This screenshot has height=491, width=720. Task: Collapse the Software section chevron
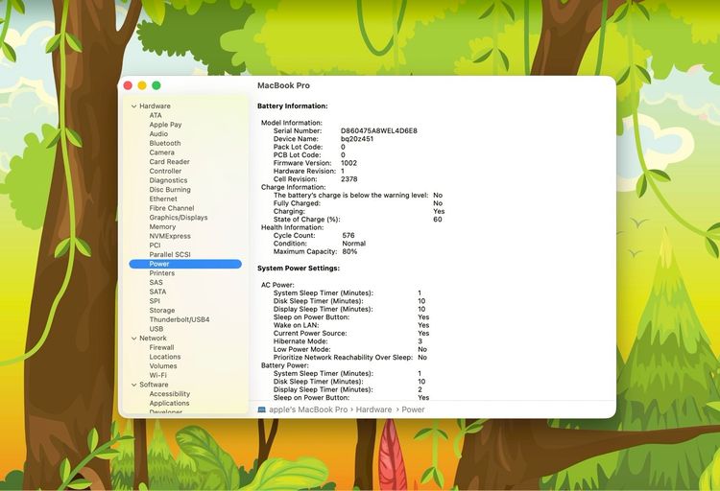click(133, 385)
